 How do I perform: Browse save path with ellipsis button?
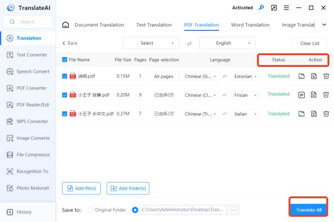tap(233, 210)
